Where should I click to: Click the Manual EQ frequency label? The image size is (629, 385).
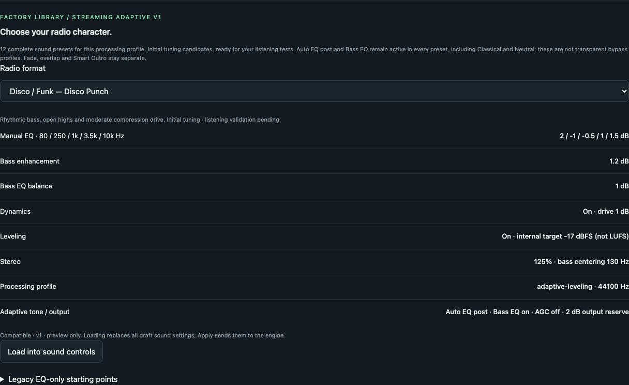click(62, 136)
